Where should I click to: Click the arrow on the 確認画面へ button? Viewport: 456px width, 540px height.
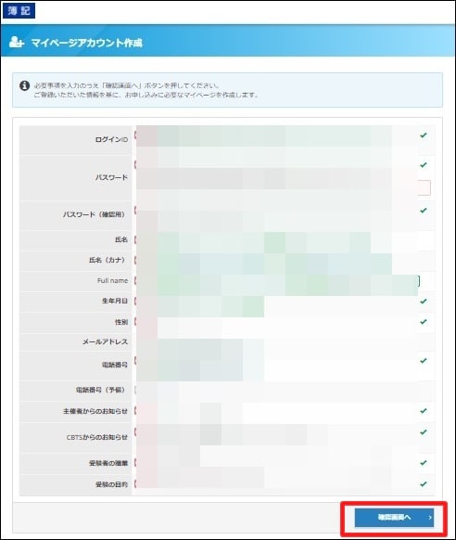[430, 518]
